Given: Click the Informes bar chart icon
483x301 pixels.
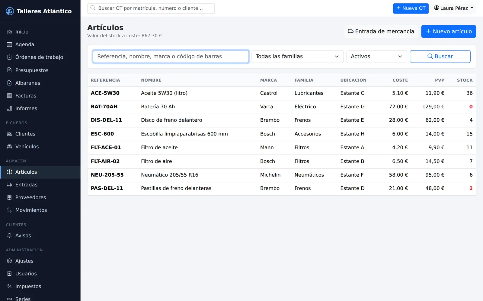Looking at the screenshot, I should pos(9,108).
